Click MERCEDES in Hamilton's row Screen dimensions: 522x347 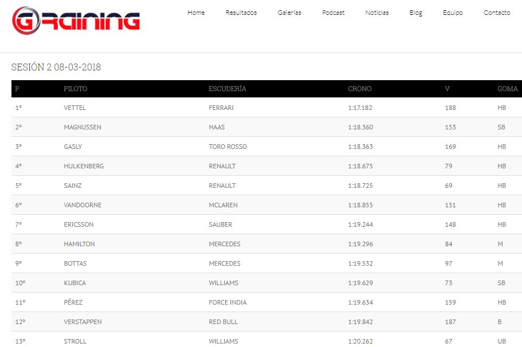pos(225,244)
